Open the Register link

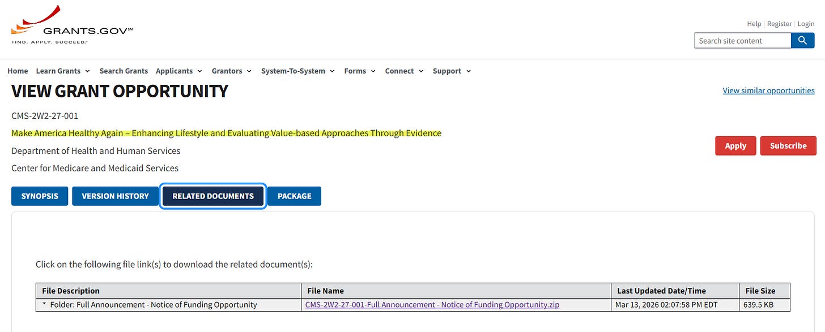[779, 24]
